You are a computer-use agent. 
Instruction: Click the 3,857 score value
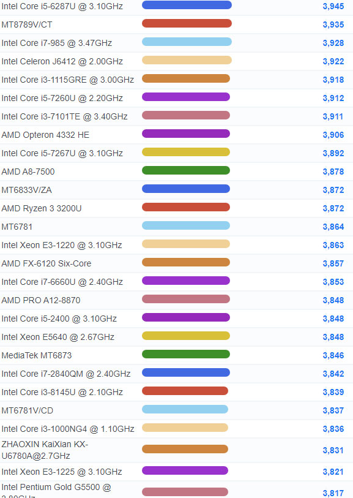pos(333,264)
